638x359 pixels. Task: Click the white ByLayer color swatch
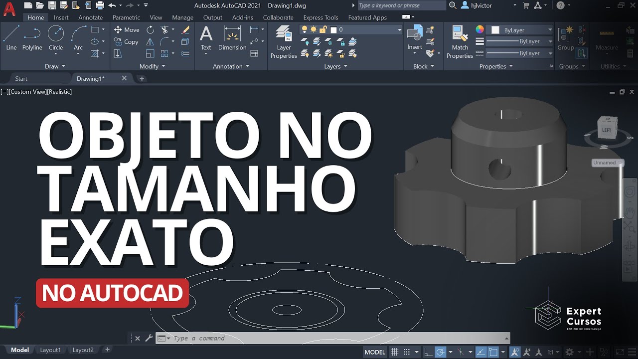(x=495, y=30)
